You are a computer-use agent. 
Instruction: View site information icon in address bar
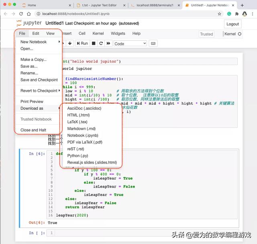[38, 14]
